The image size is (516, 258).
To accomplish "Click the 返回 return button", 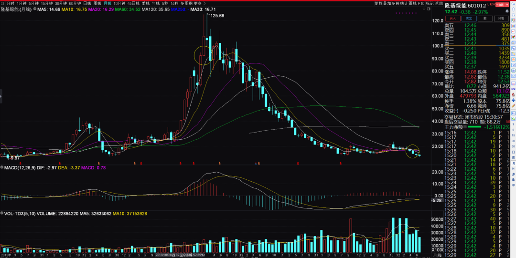I will [x=439, y=3].
